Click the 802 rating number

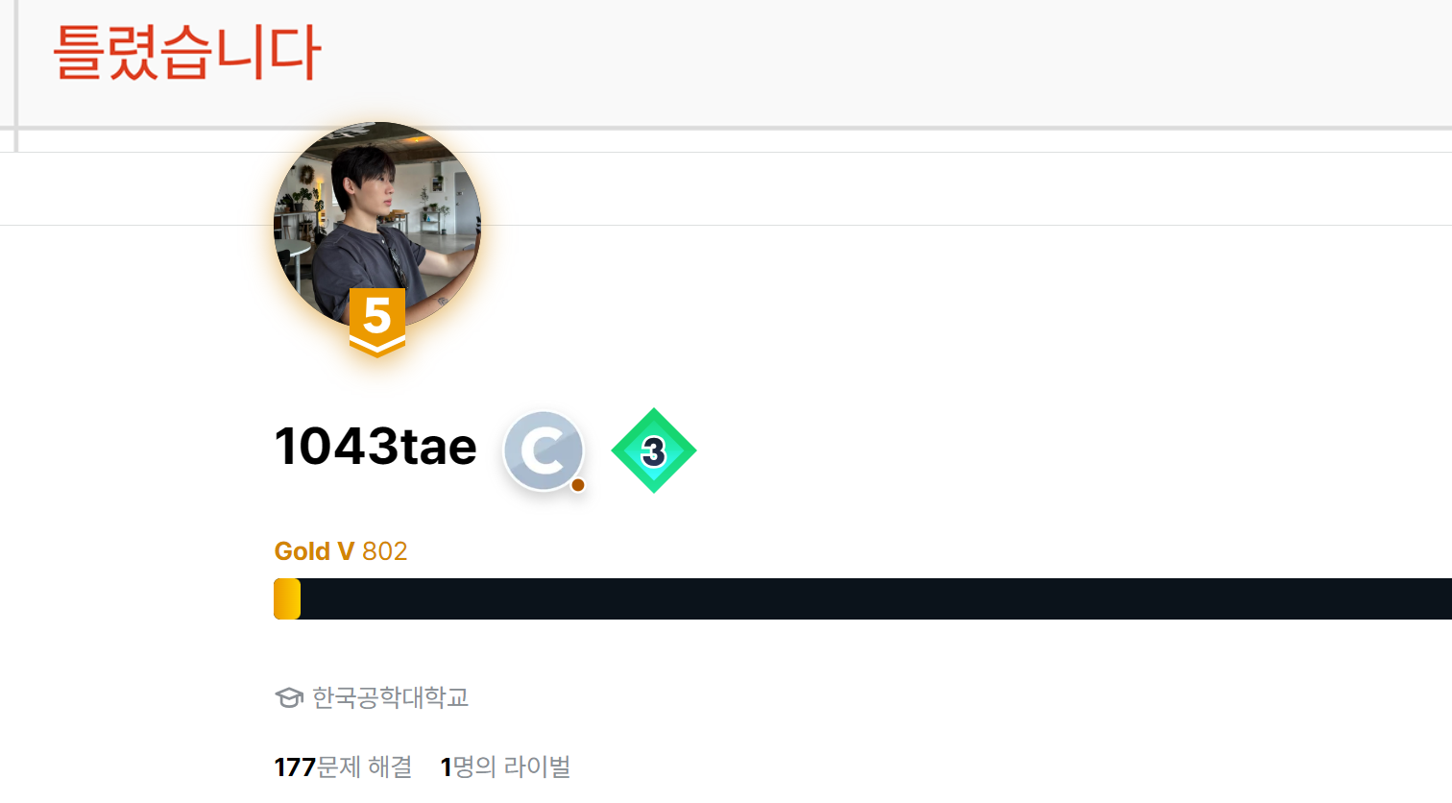pyautogui.click(x=385, y=551)
